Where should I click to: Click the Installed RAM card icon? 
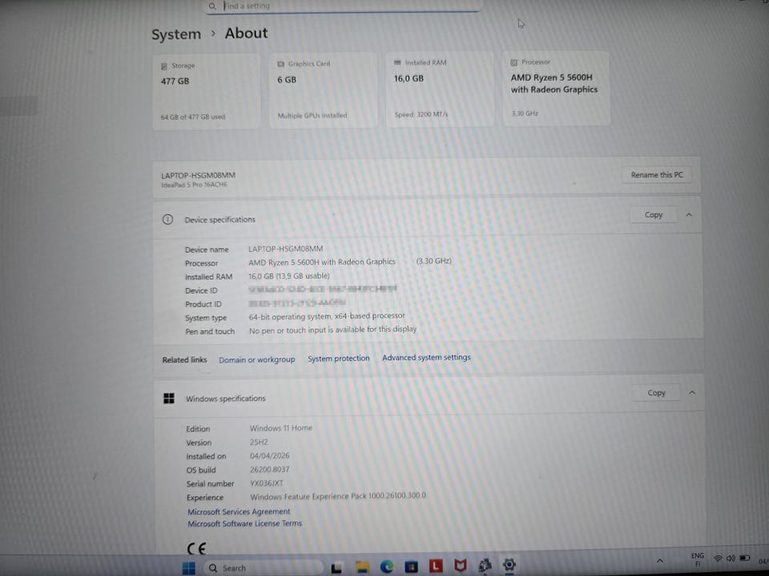pos(397,62)
